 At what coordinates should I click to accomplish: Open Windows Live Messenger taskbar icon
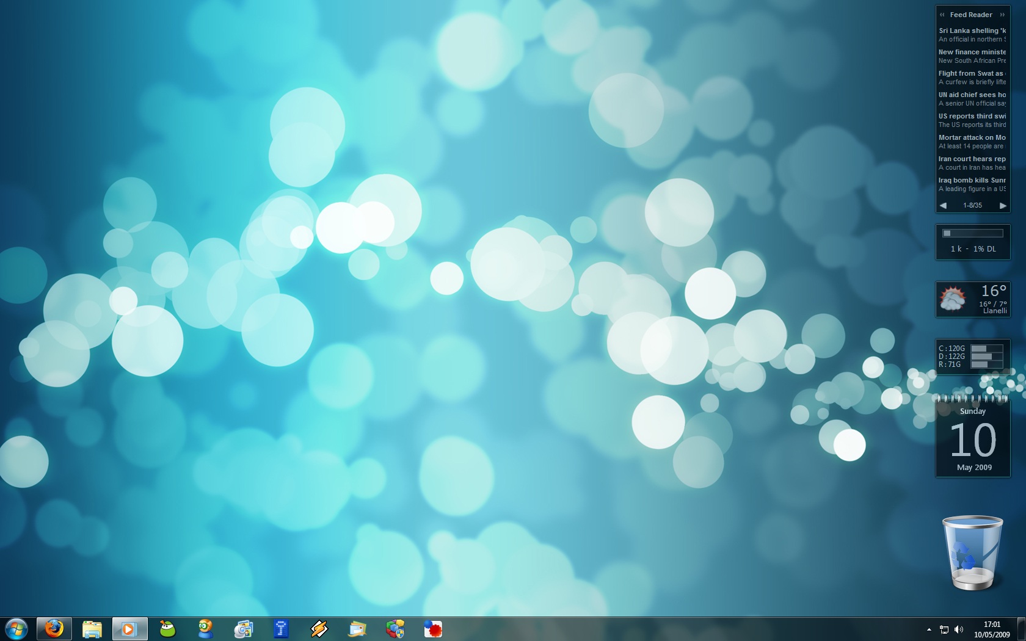tap(206, 629)
